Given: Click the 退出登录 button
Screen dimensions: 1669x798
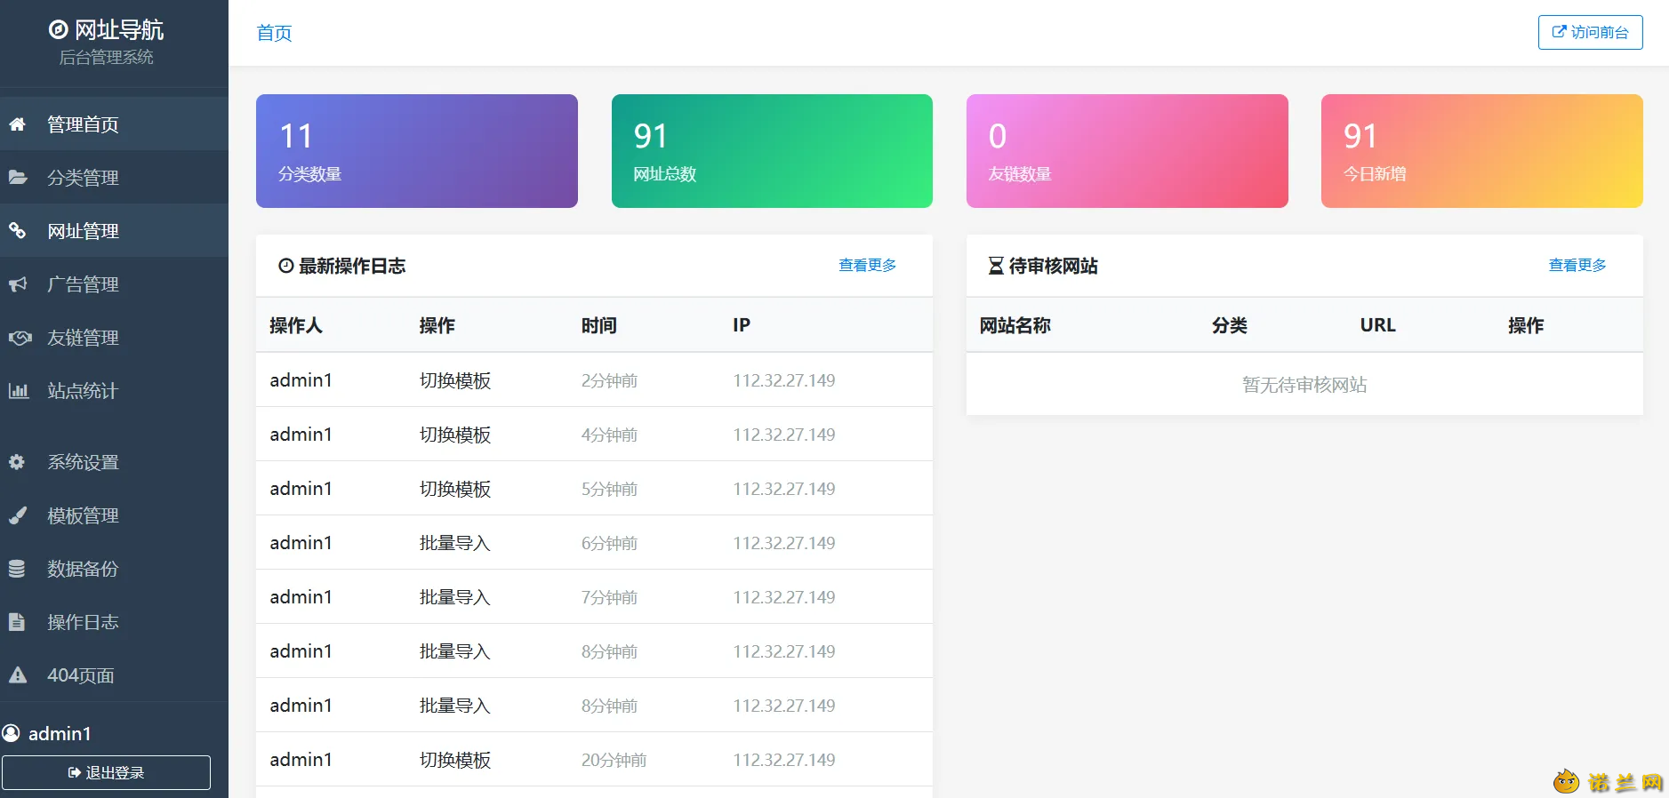Looking at the screenshot, I should click(x=106, y=772).
